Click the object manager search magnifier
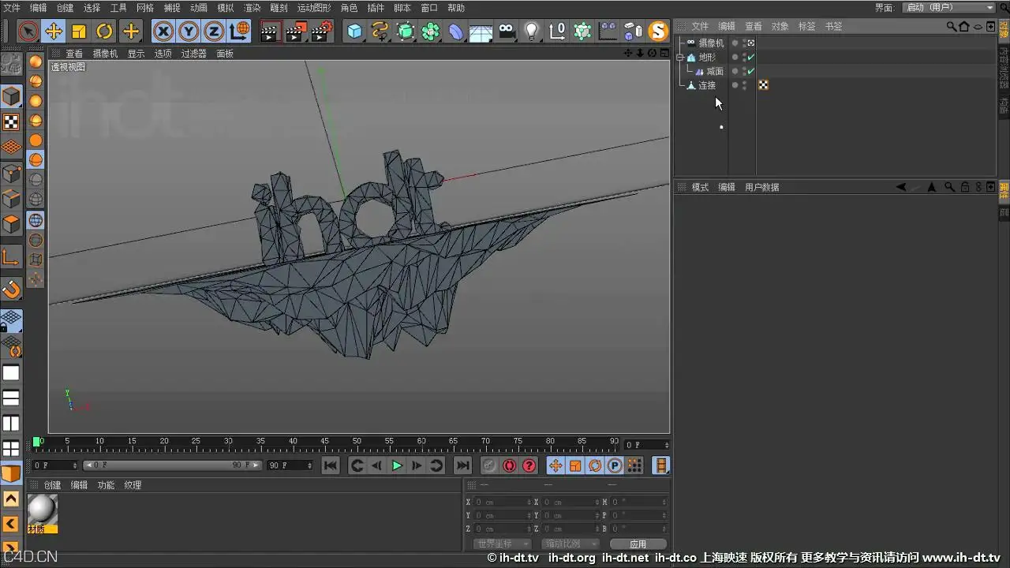The height and width of the screenshot is (568, 1010). (952, 26)
